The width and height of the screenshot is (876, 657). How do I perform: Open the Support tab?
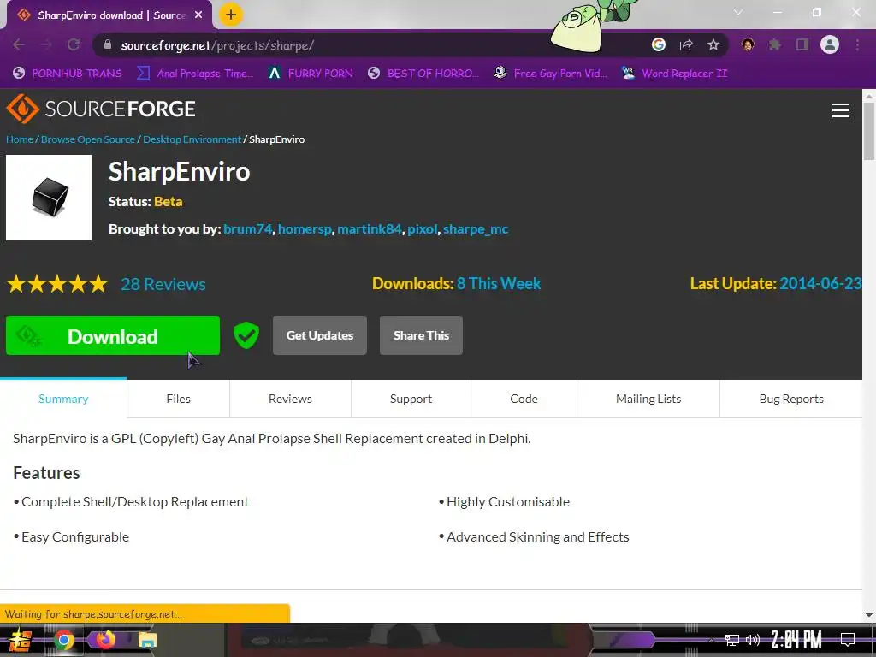[x=411, y=399]
